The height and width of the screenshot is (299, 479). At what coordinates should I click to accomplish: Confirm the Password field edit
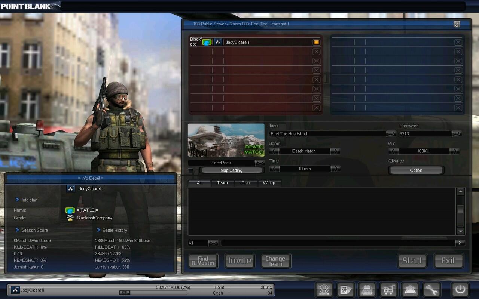tap(457, 133)
